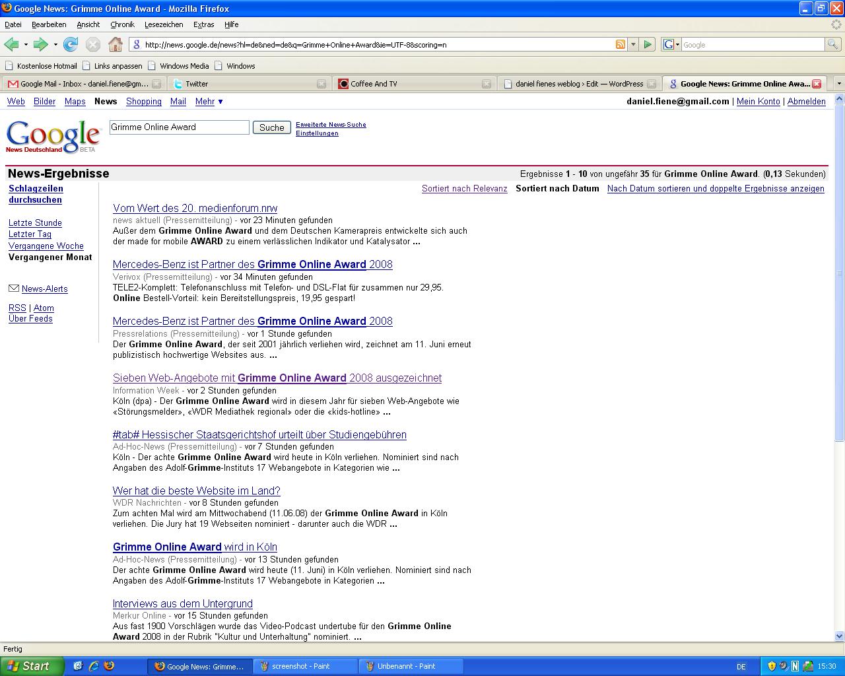Image resolution: width=845 pixels, height=676 pixels.
Task: Click the search magnifier icon in toolbar
Action: tap(832, 44)
